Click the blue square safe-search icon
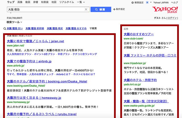The image size is (182, 118). coord(147,3)
